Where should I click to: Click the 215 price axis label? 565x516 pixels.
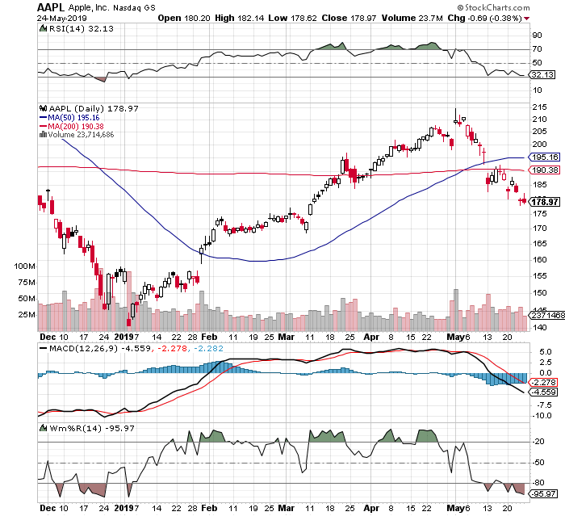[x=539, y=107]
